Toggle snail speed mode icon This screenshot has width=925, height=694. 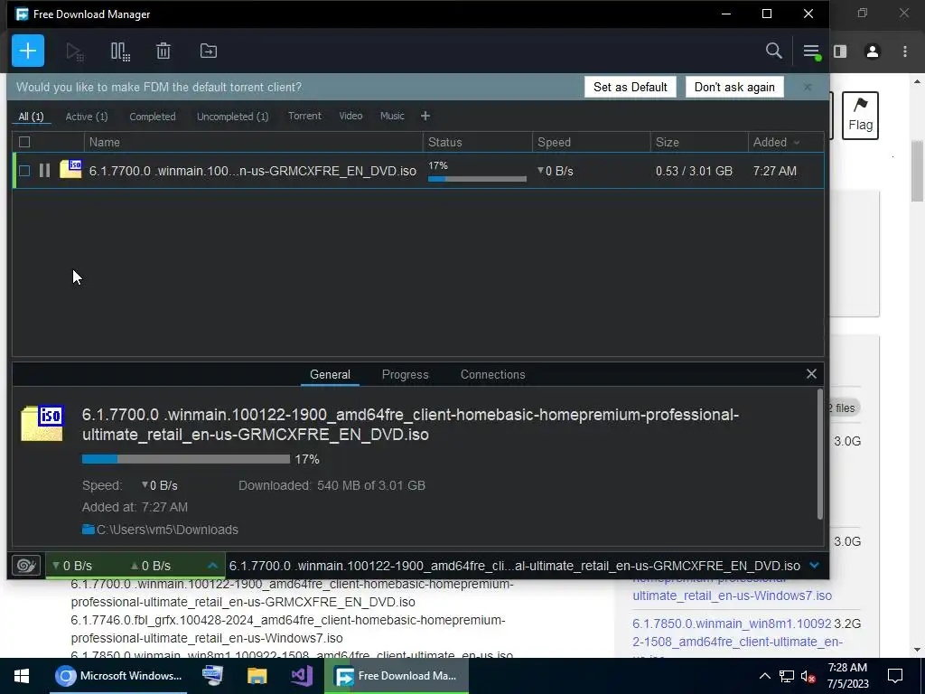[26, 566]
